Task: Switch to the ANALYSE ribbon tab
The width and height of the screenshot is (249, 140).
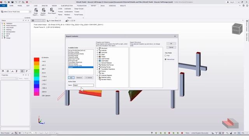Action: 44,5
